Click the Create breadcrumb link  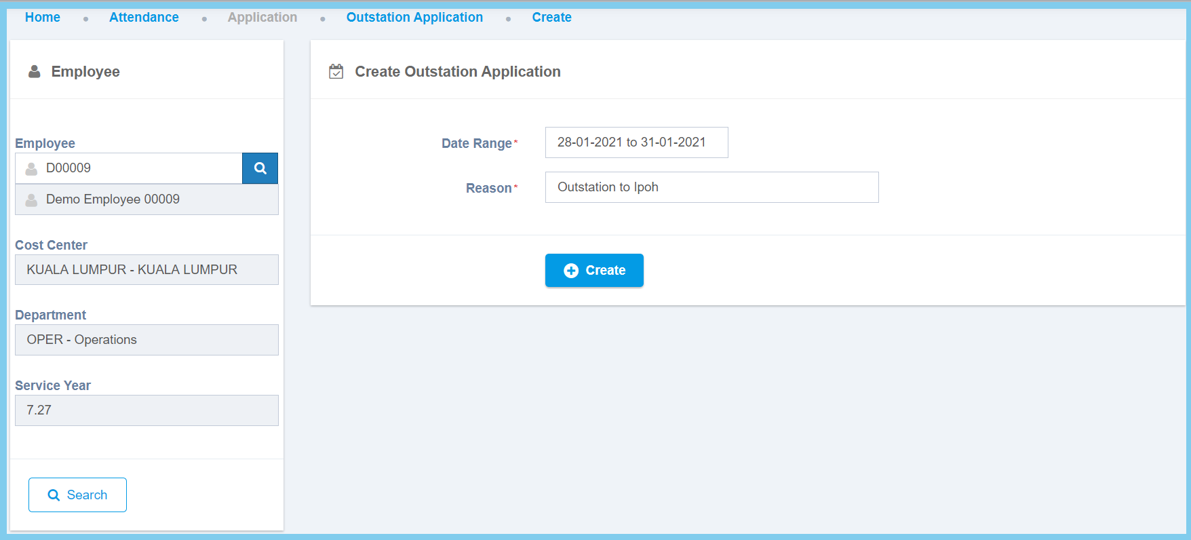click(551, 18)
